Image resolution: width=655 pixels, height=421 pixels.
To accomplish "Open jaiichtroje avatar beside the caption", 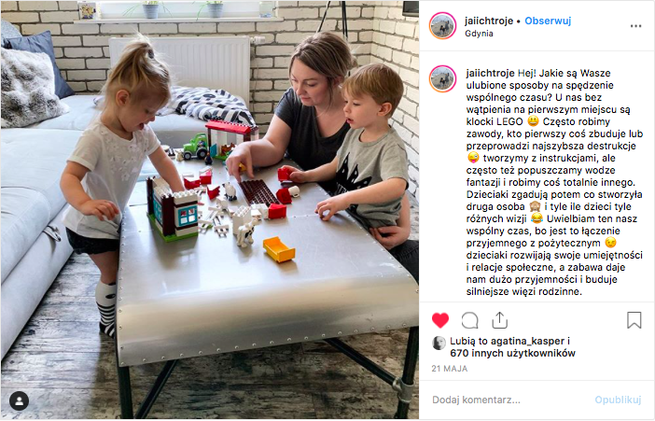I will 442,78.
